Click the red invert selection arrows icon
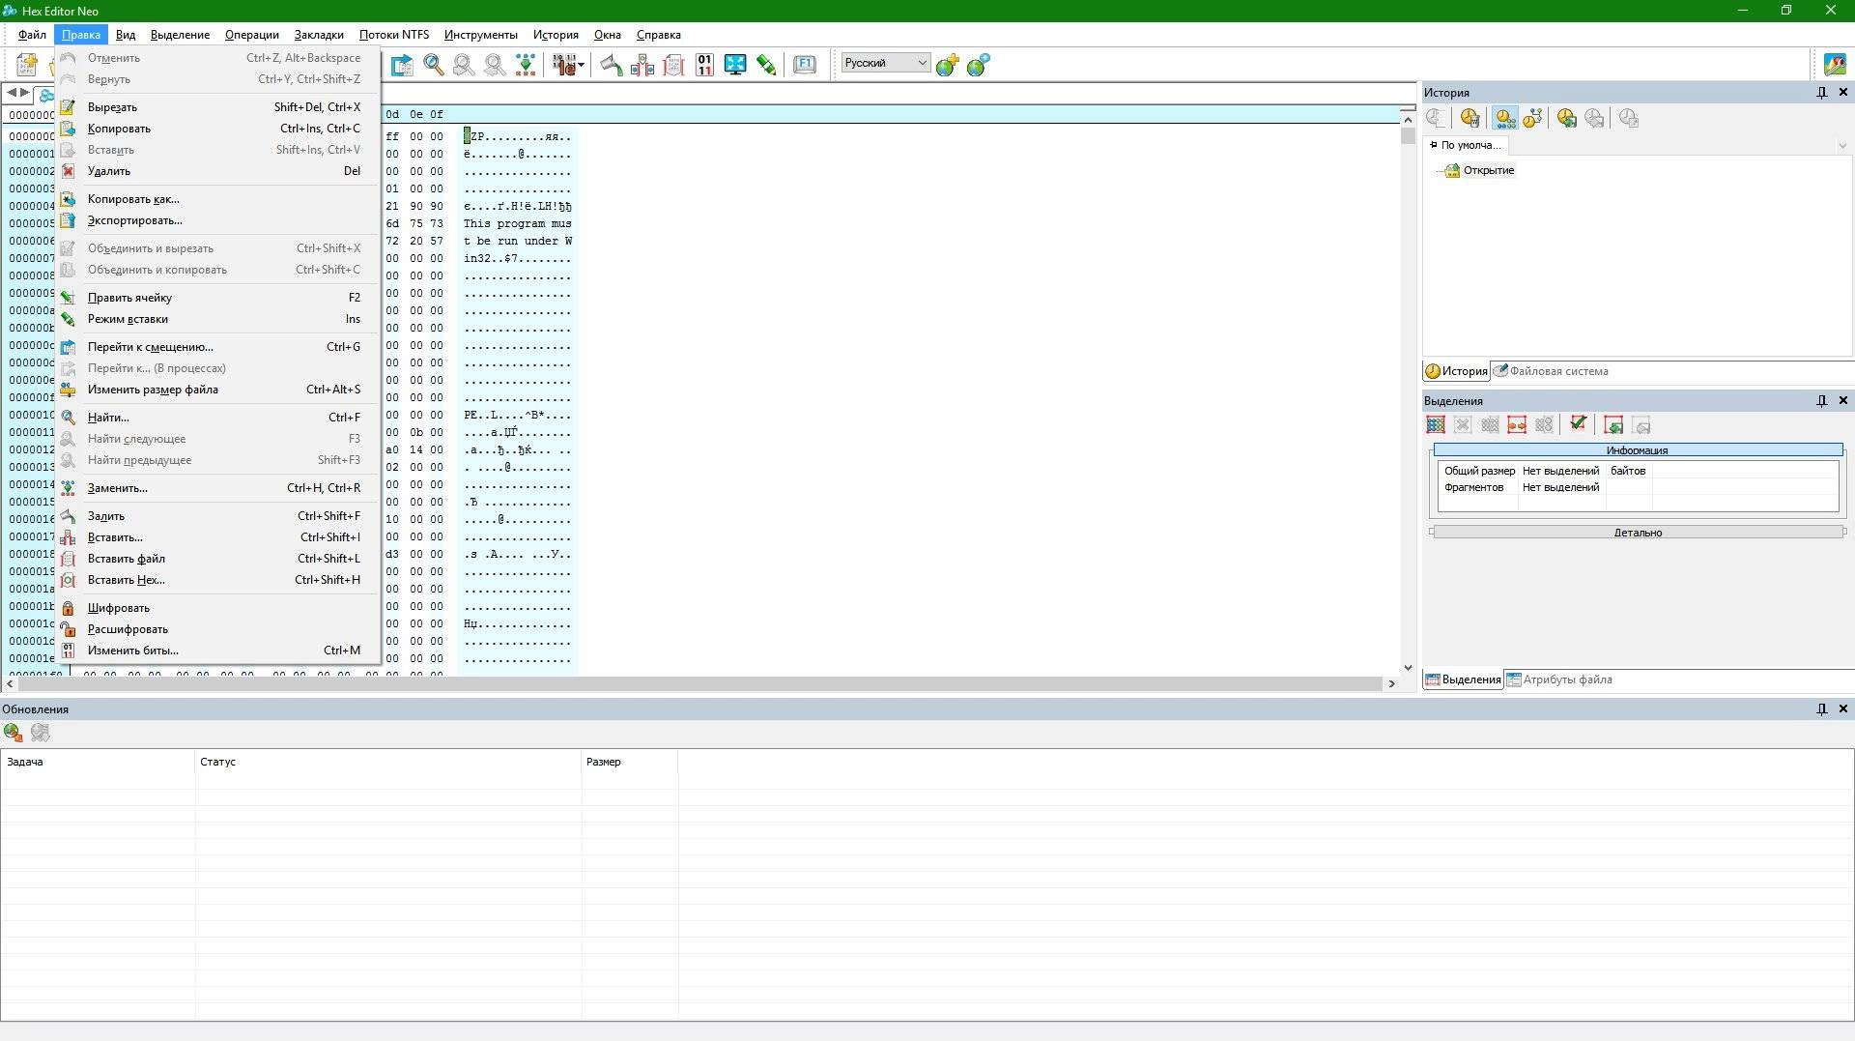This screenshot has height=1041, width=1855. [1517, 424]
